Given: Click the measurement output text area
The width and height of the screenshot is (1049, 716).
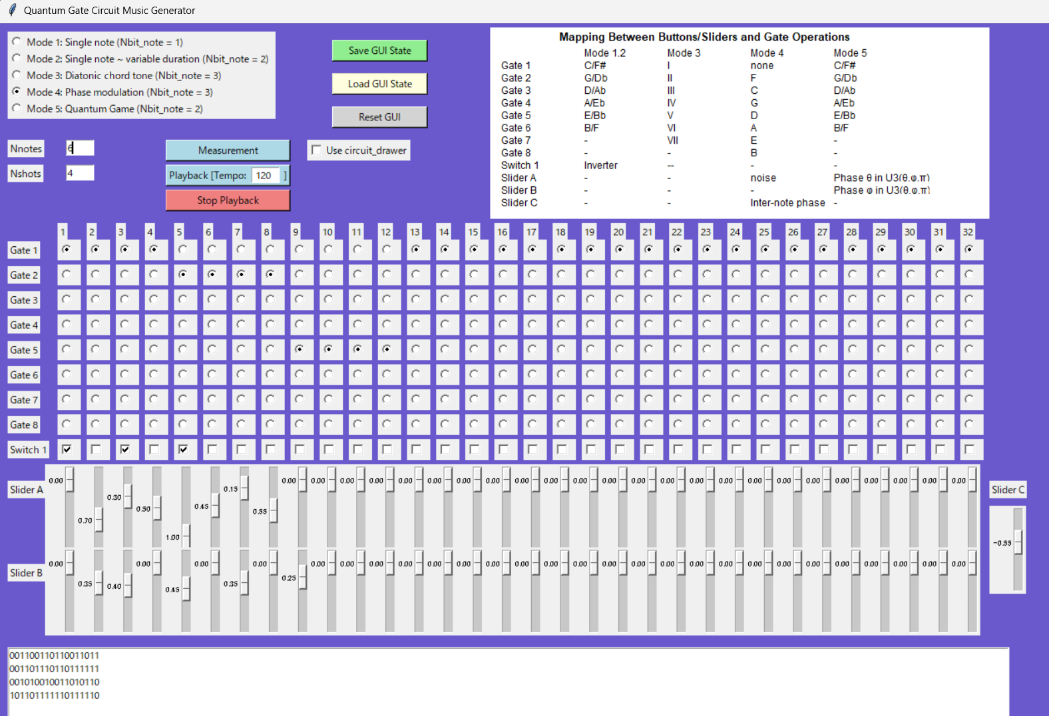Looking at the screenshot, I should click(x=509, y=682).
